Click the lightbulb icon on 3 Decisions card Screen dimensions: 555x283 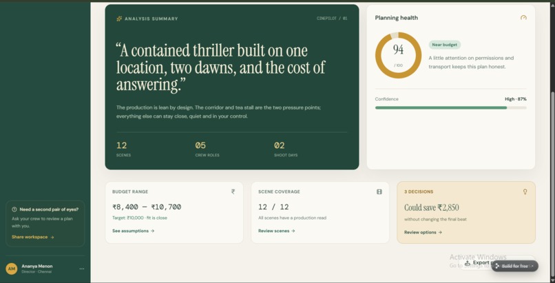coord(525,191)
